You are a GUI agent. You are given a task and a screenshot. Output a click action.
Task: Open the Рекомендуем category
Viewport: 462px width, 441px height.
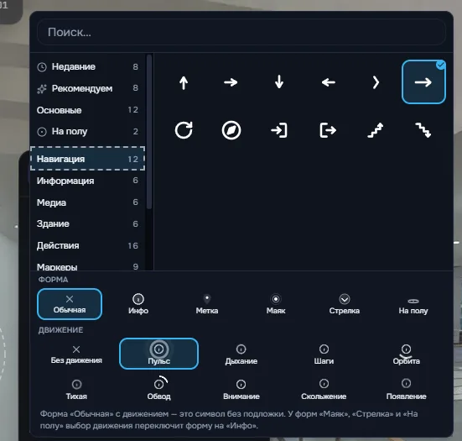(87, 88)
